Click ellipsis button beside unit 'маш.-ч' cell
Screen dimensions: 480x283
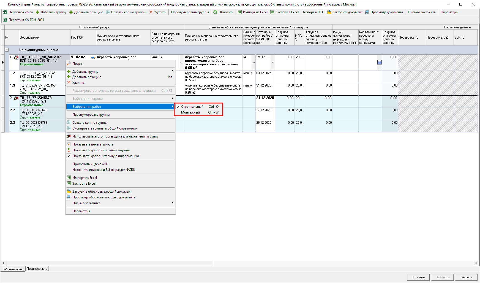click(x=182, y=62)
